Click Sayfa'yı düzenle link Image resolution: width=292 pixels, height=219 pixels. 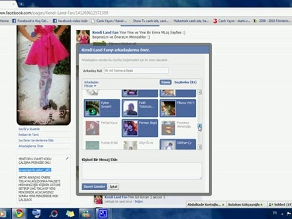pyautogui.click(x=29, y=129)
